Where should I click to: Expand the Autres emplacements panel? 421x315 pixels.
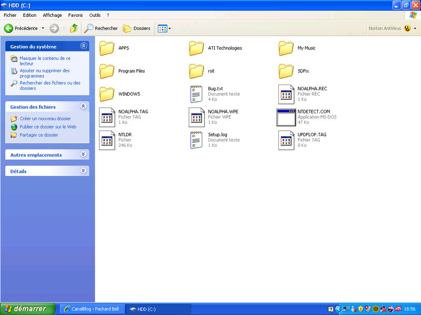[83, 154]
